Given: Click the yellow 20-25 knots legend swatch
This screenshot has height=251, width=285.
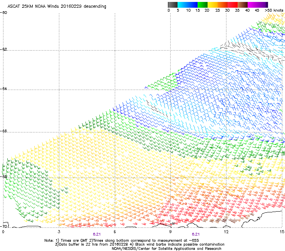Looking at the screenshot, I should 213,5.
